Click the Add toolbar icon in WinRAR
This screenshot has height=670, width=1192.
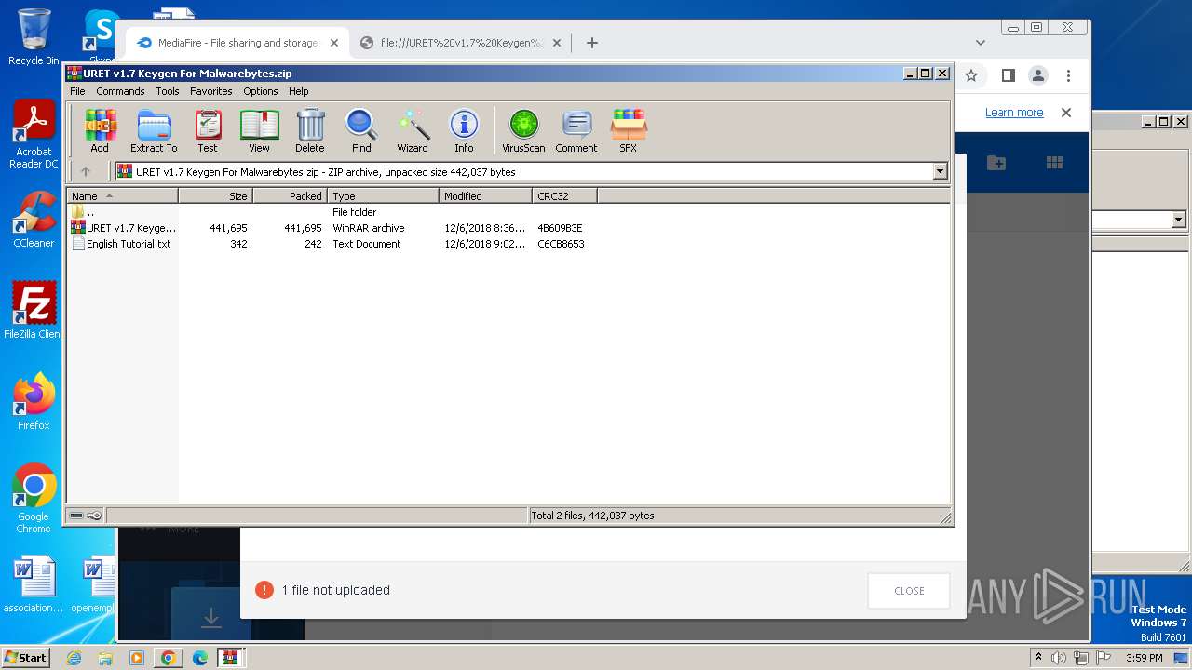point(100,130)
